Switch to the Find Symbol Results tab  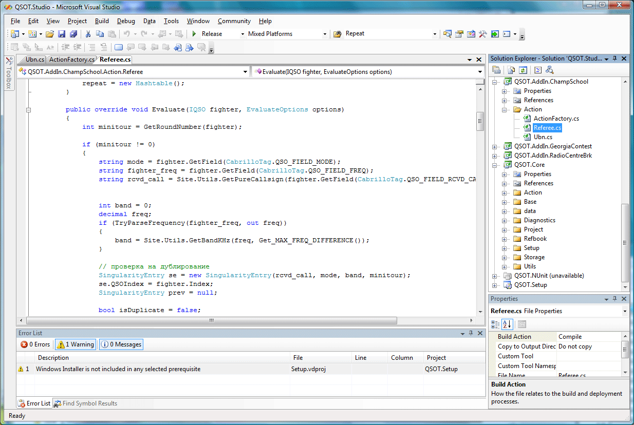coord(86,403)
